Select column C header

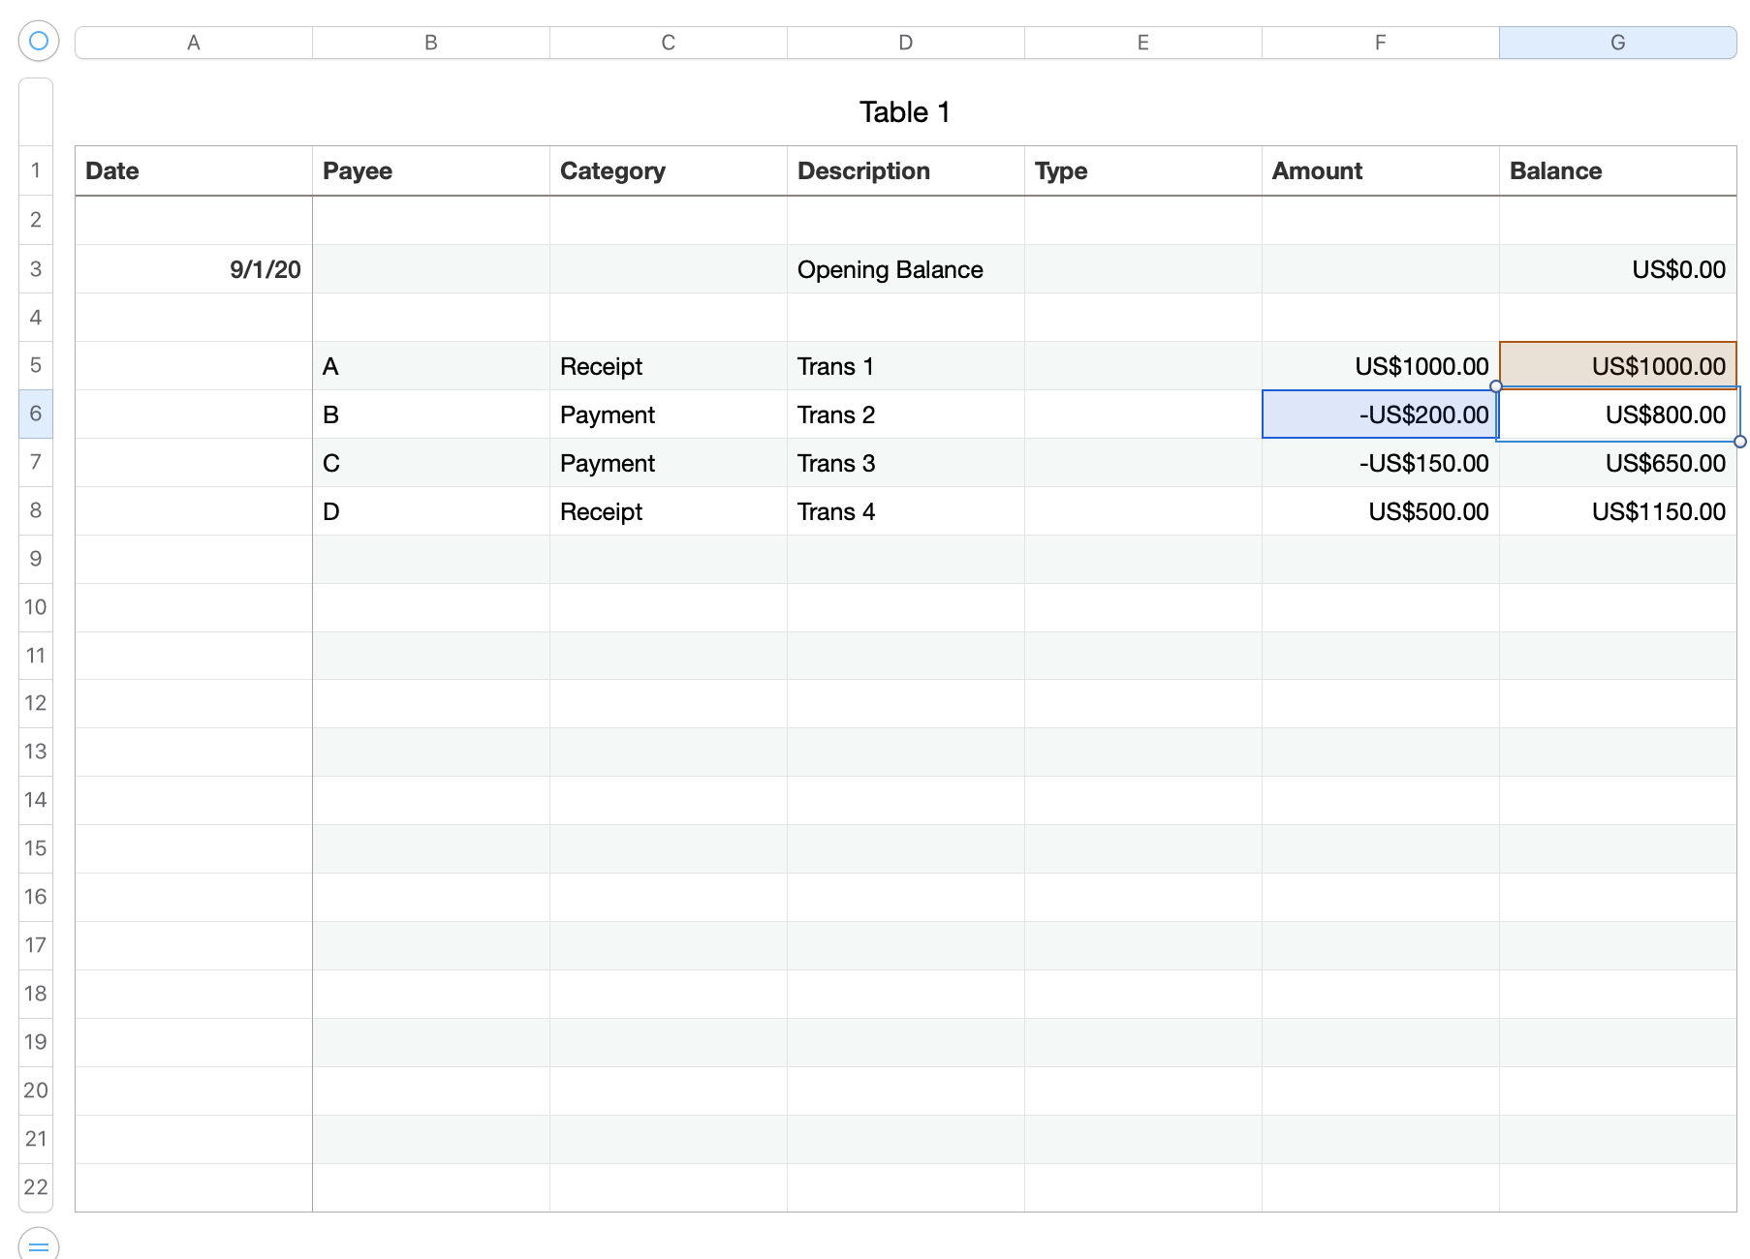pos(669,43)
